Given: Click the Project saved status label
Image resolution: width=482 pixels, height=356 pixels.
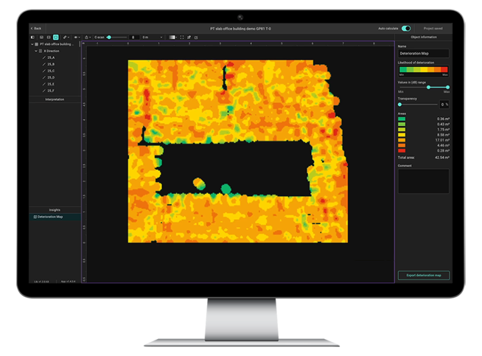Looking at the screenshot, I should click(x=433, y=28).
